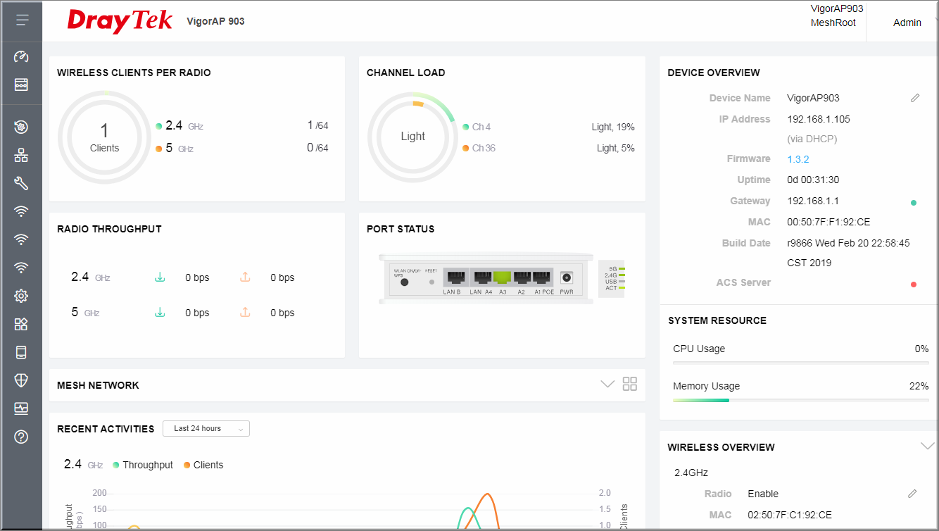Open the Admin account menu
939x531 pixels.
(x=907, y=23)
